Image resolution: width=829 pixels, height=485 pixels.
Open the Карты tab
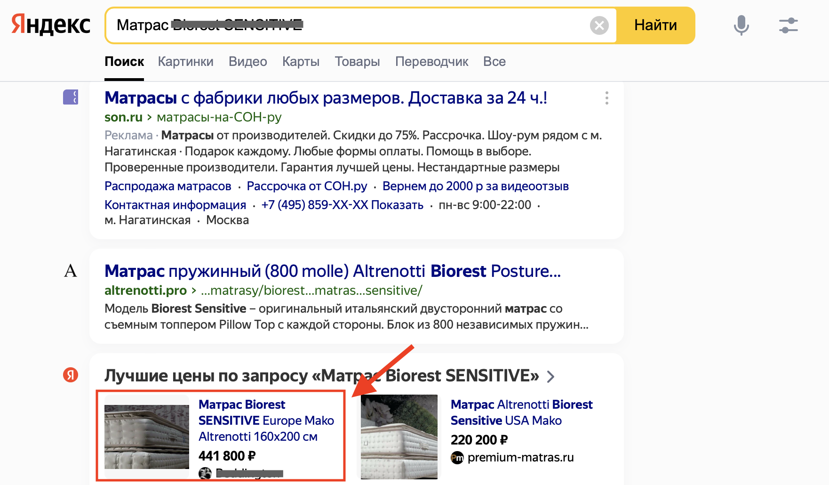(x=301, y=62)
